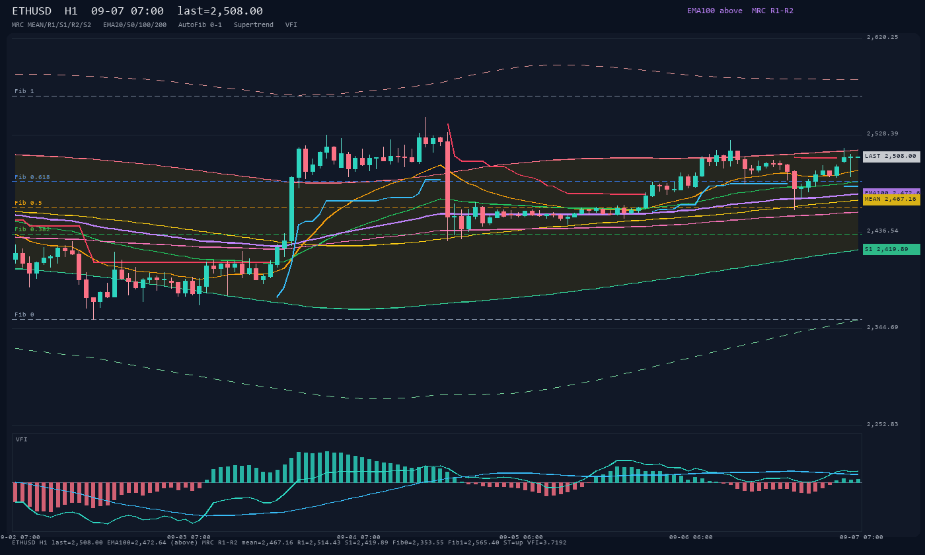Click the MEAN 2,467.16 price tag
This screenshot has height=555, width=925.
click(891, 199)
